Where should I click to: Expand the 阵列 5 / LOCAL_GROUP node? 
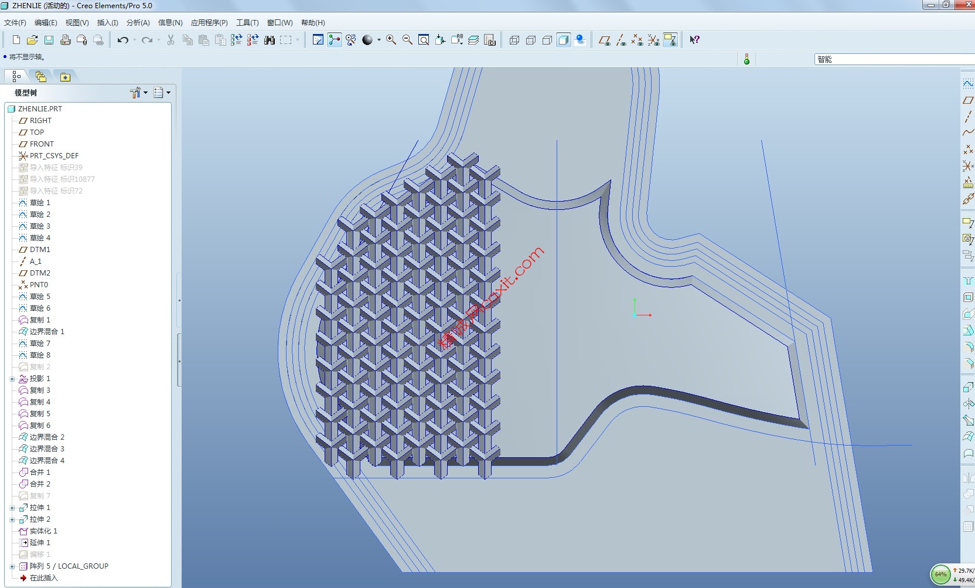pyautogui.click(x=12, y=566)
